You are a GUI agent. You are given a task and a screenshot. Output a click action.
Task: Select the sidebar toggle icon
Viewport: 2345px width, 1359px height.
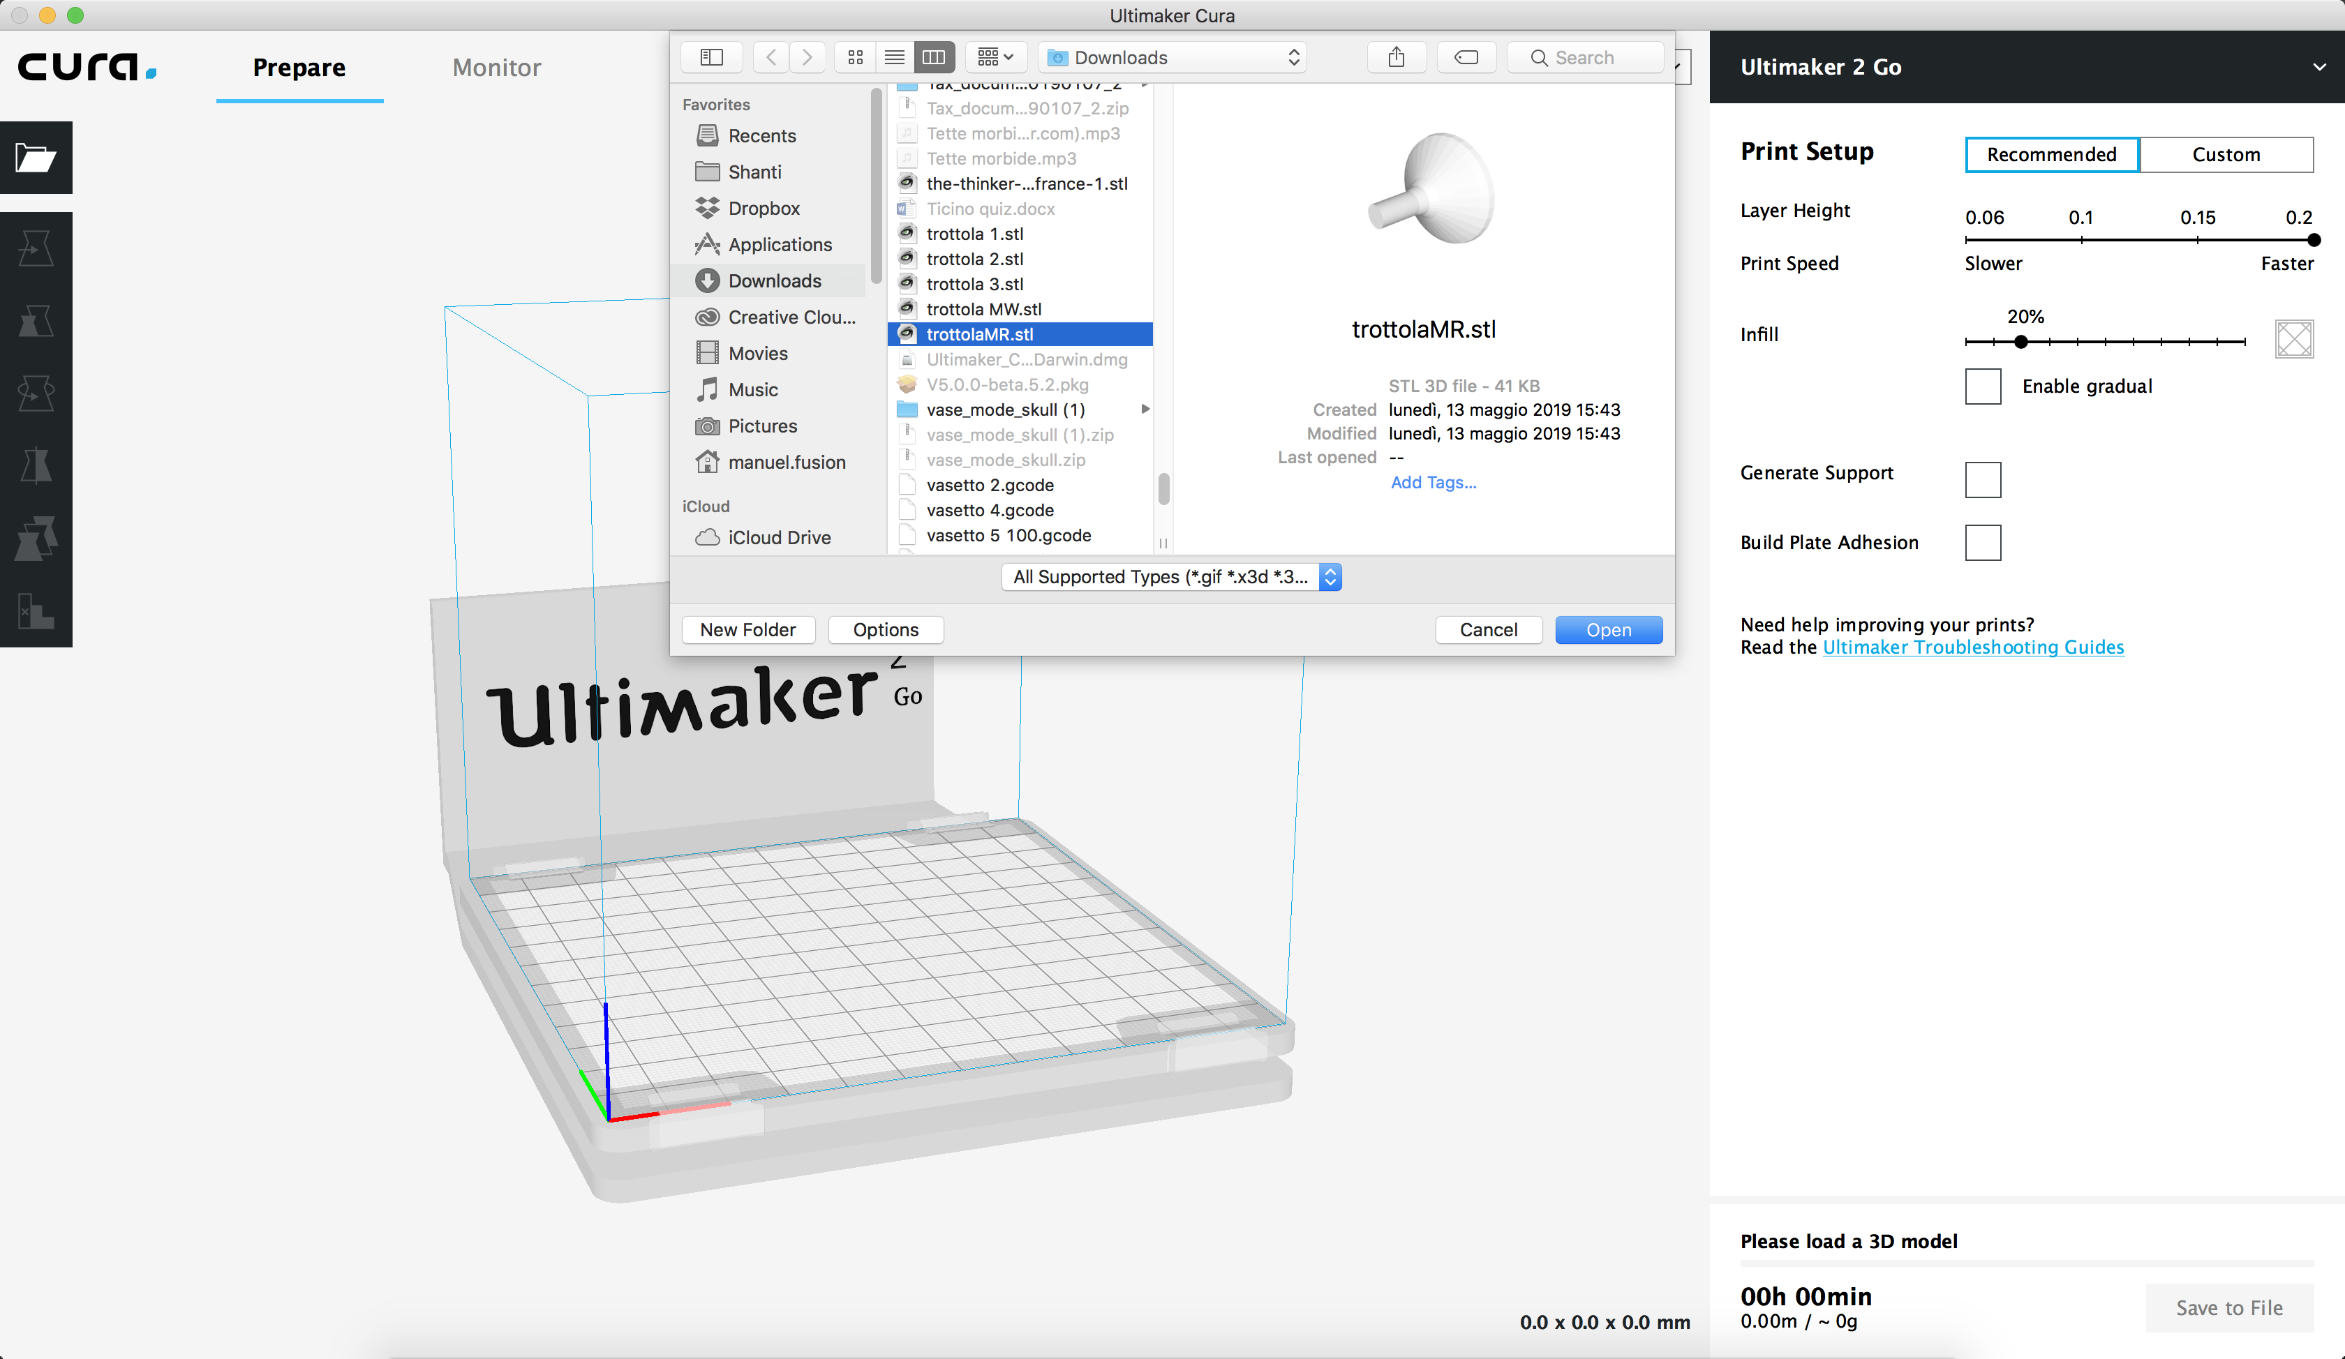coord(709,57)
